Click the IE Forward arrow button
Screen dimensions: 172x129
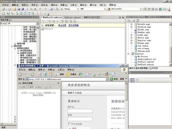coord(32,74)
